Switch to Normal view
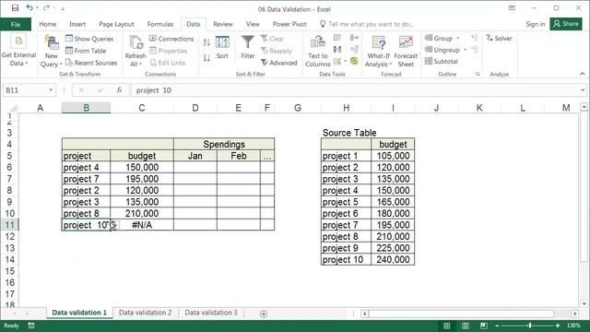Image resolution: width=590 pixels, height=332 pixels. (x=446, y=326)
